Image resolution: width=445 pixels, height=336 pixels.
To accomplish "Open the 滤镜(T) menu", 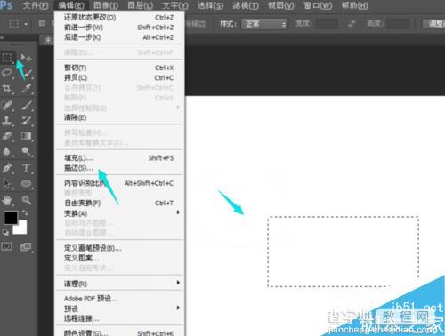I will (246, 5).
